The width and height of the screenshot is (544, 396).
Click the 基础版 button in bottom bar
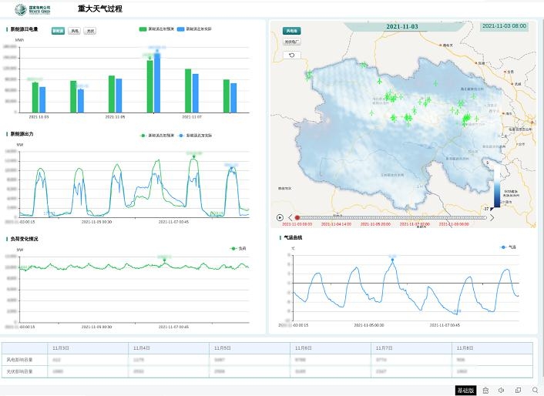click(465, 391)
